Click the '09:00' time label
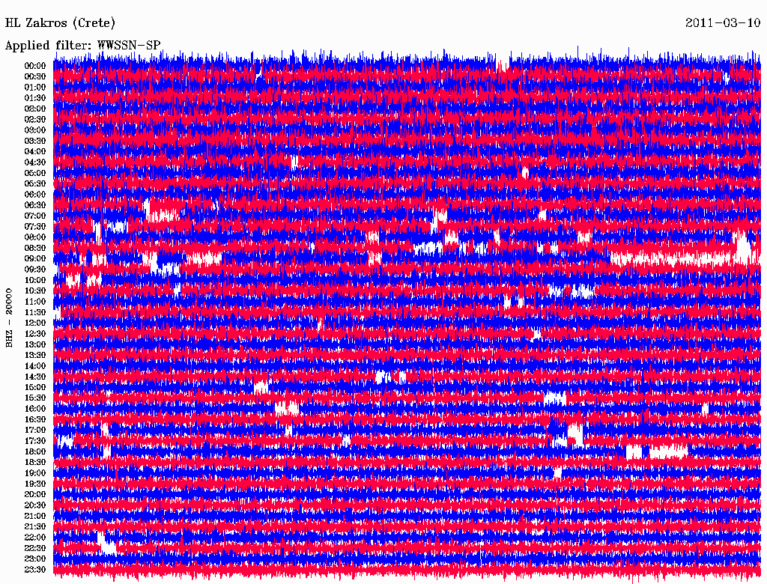767x584 pixels. click(35, 259)
